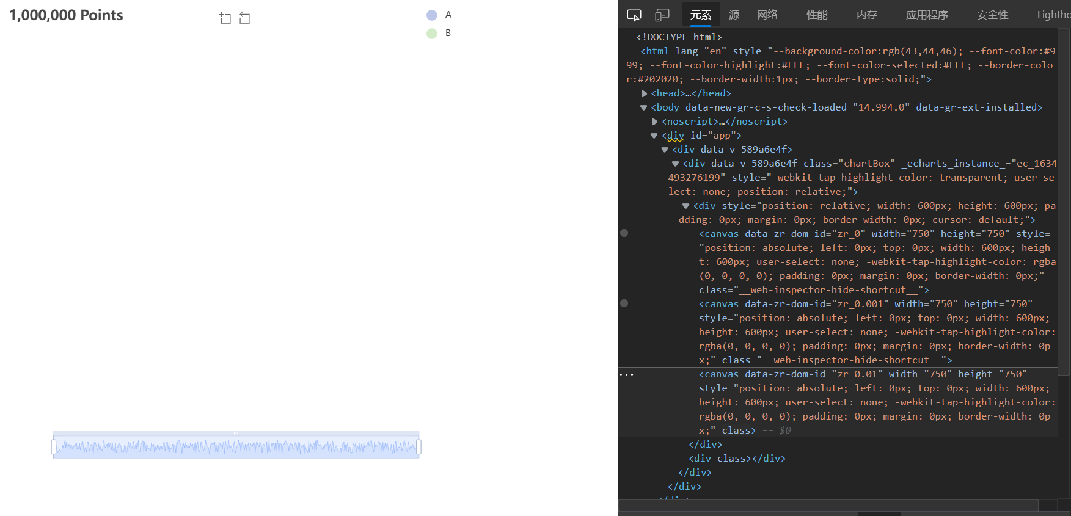The height and width of the screenshot is (516, 1071).
Task: Collapse the chartBox div node
Action: (675, 164)
